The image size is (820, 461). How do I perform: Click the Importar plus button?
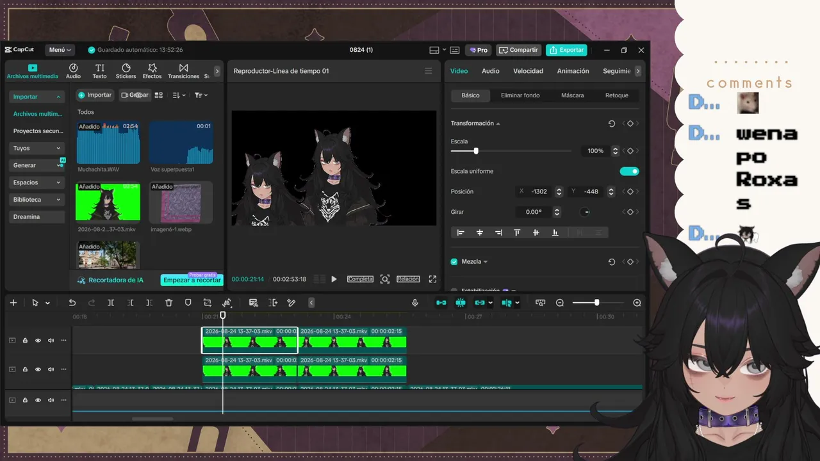point(95,95)
